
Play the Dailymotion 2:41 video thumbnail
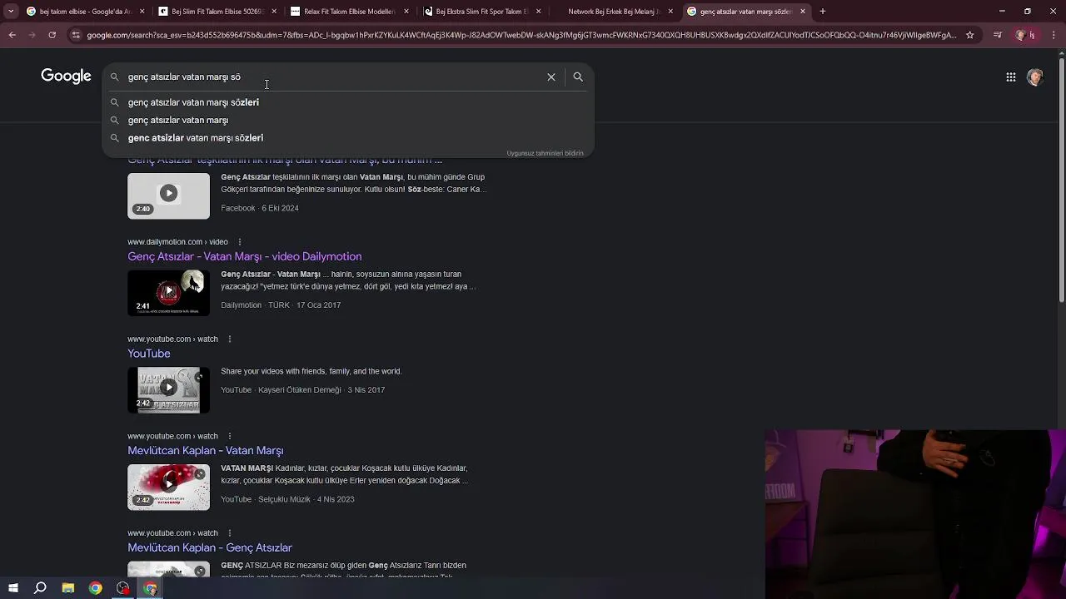tap(168, 293)
